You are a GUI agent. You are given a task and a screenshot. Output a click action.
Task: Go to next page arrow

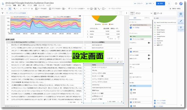pyautogui.click(x=32, y=9)
